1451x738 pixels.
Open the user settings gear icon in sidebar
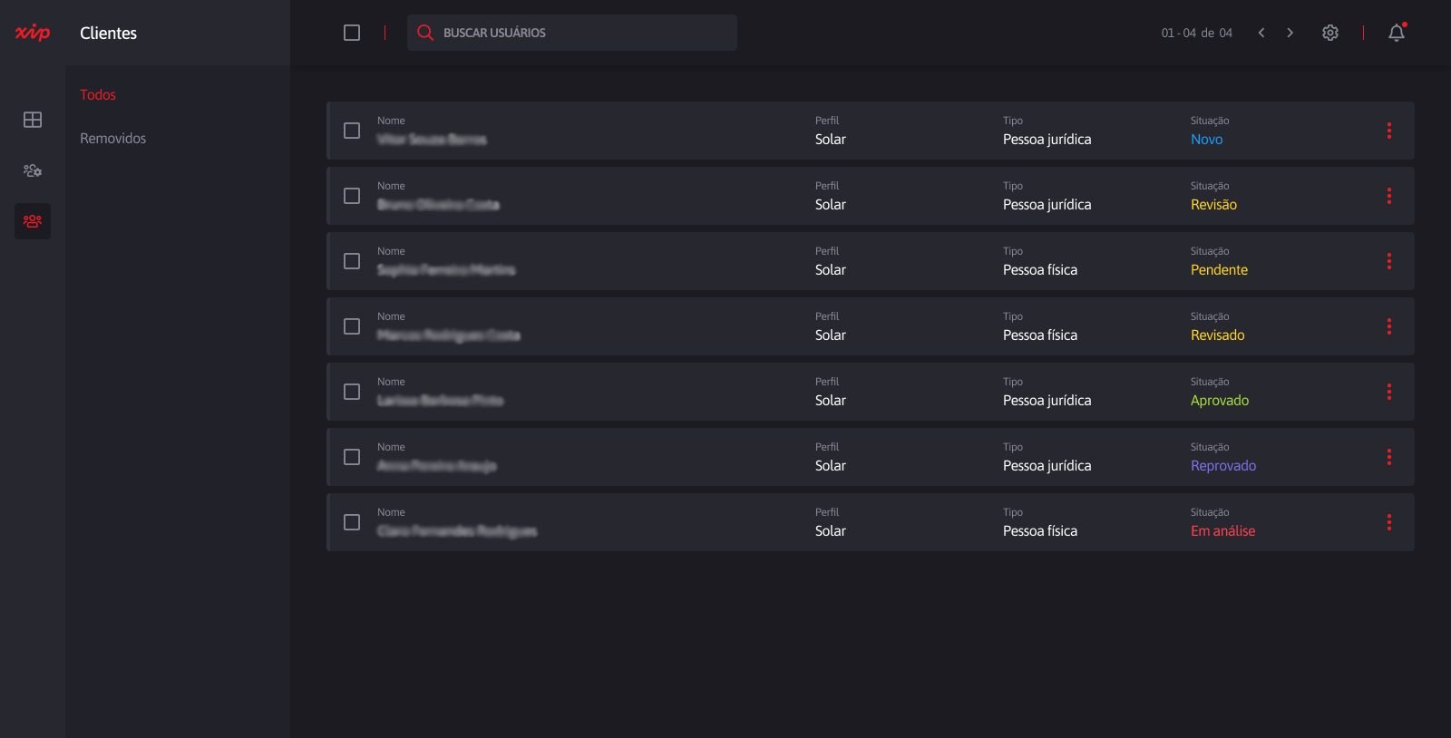point(33,170)
